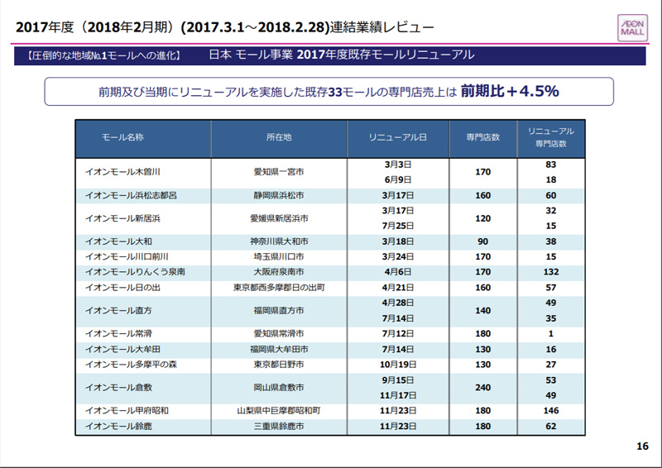Screen dimensions: 662x468
Task: Select the イオンモール大牟田 row name
Action: pyautogui.click(x=122, y=349)
